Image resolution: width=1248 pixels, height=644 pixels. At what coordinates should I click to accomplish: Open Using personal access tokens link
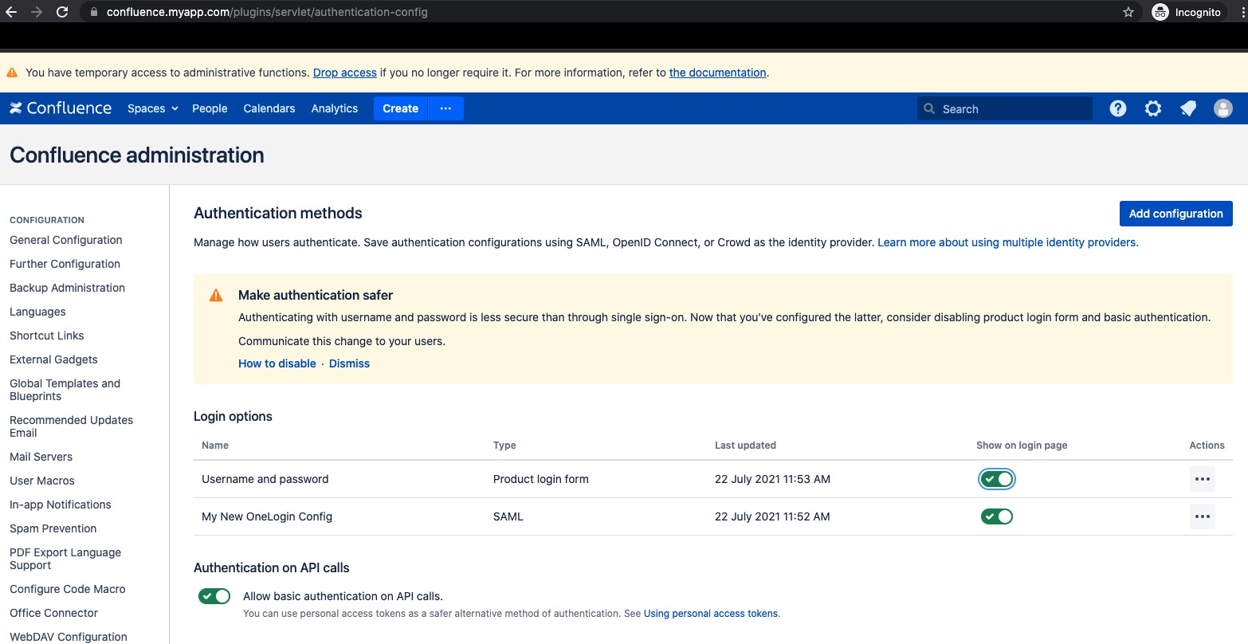711,614
